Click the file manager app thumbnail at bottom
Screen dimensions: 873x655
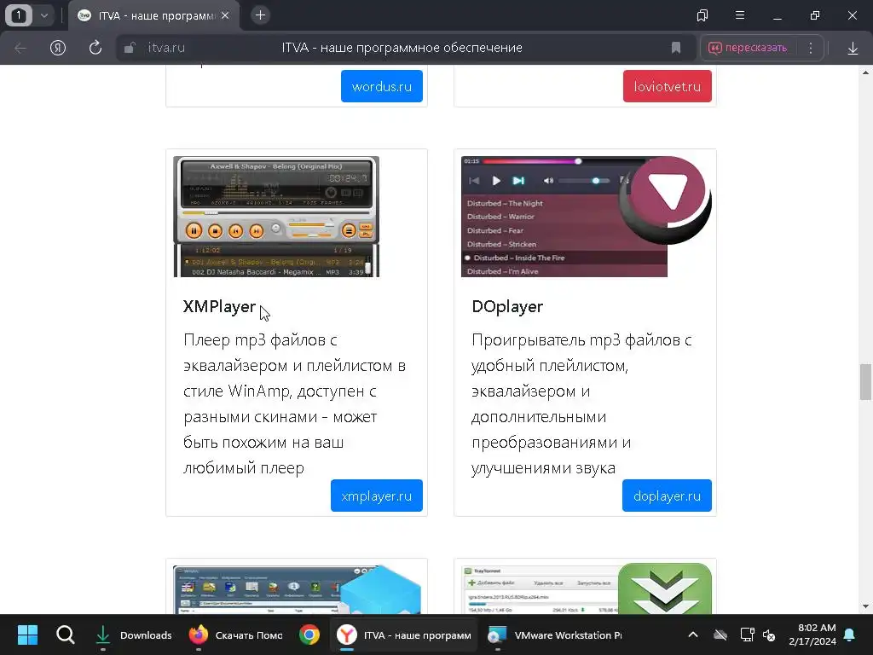(x=297, y=589)
